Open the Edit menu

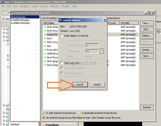[9, 6]
